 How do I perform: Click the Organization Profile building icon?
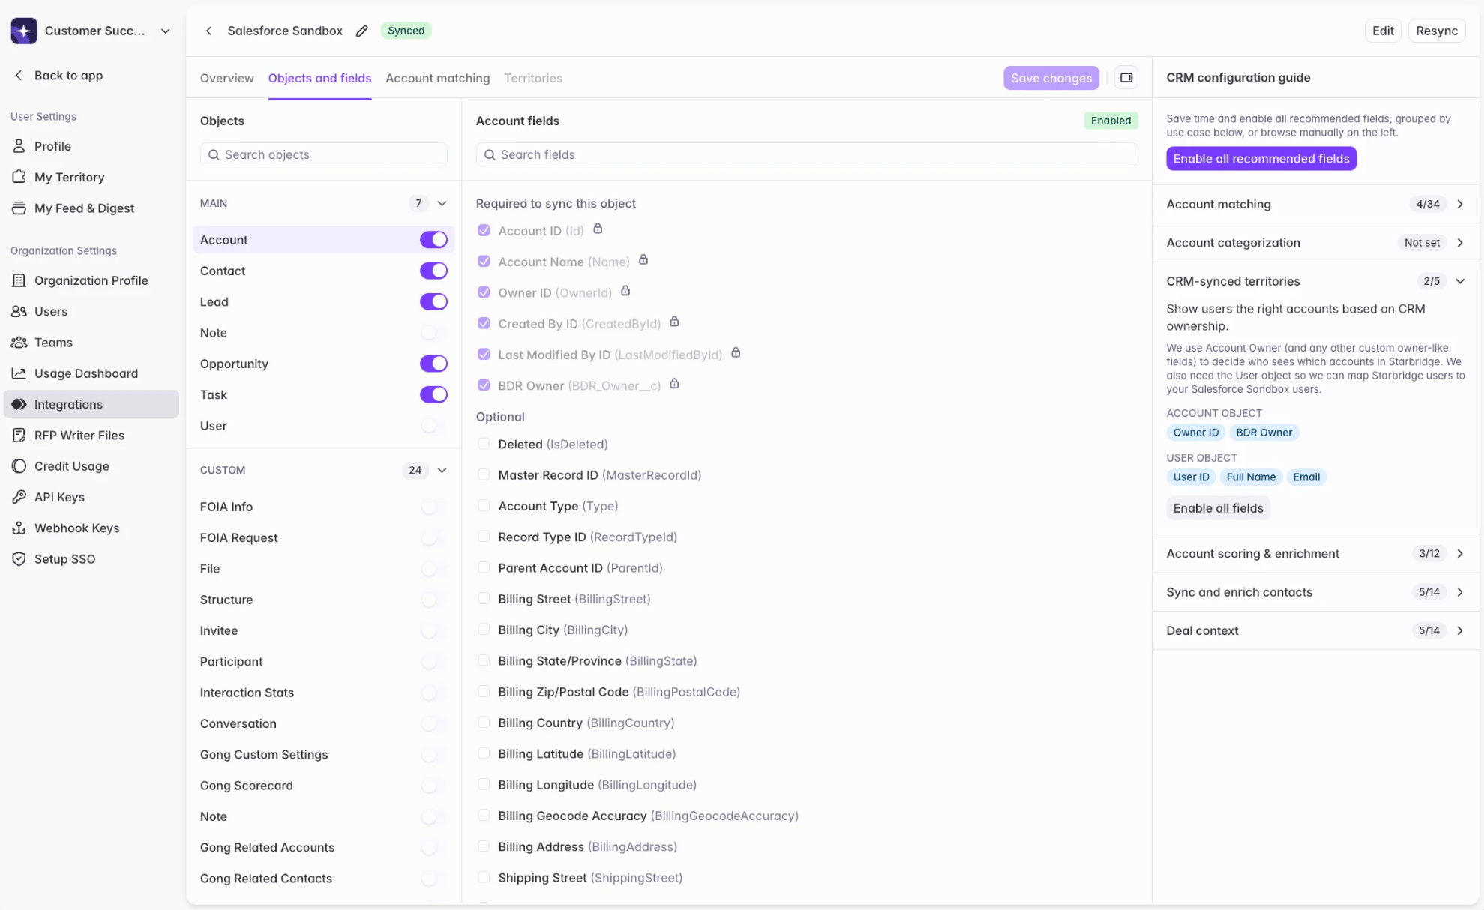(19, 280)
